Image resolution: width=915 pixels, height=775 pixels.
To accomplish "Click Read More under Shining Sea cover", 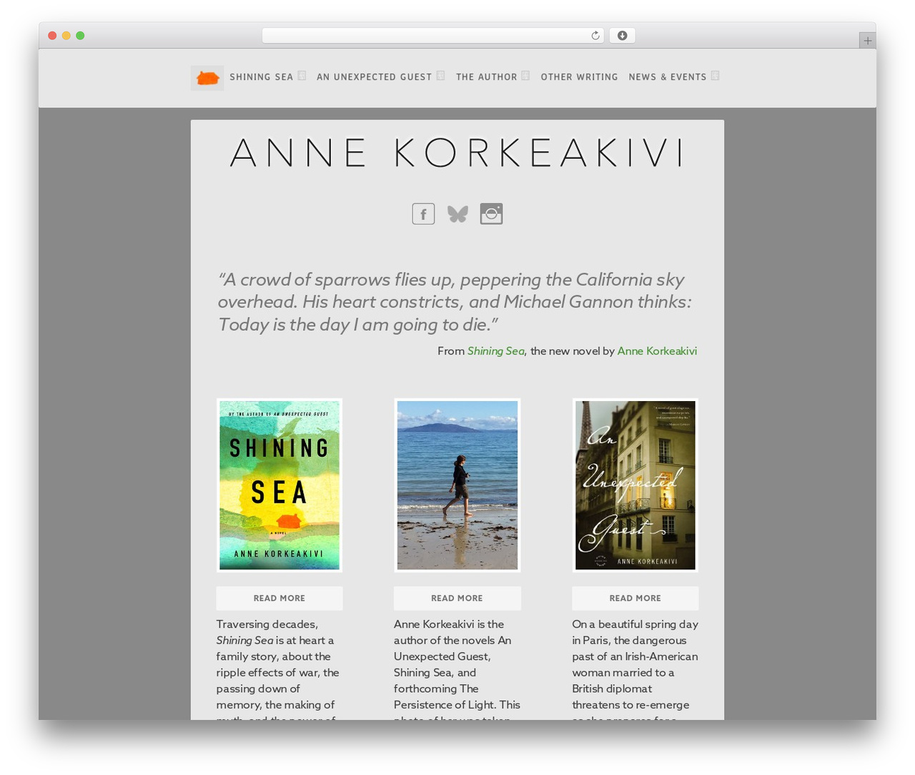I will tap(280, 598).
